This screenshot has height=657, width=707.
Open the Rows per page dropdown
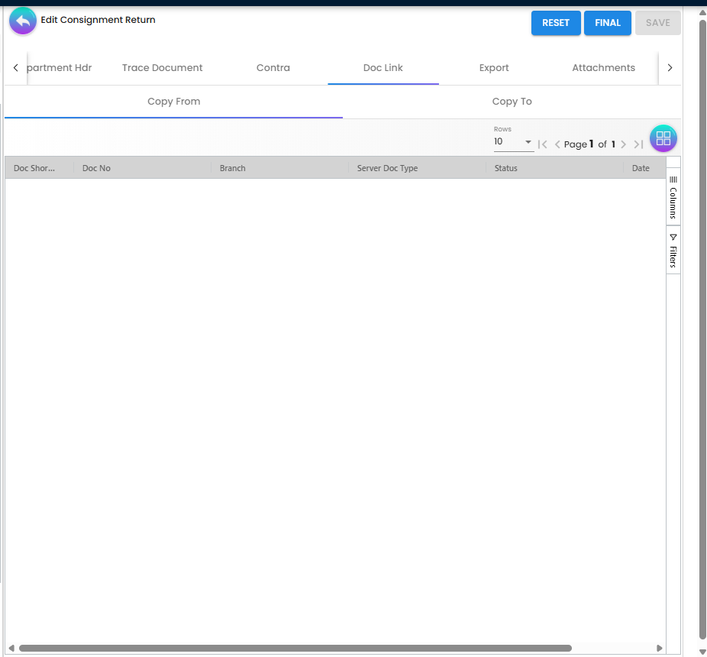[x=513, y=142]
